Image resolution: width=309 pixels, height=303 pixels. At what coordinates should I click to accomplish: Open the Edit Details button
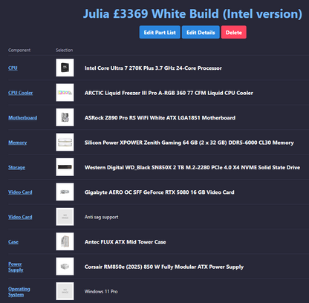[201, 32]
